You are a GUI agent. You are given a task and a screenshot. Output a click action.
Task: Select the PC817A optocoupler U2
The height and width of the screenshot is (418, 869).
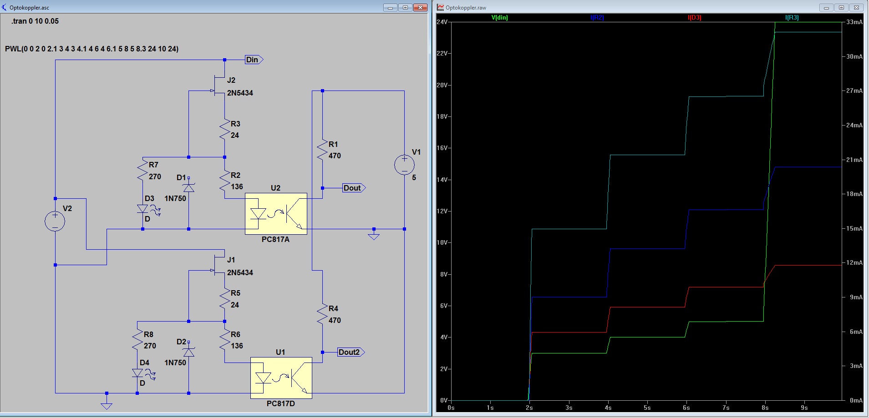276,214
